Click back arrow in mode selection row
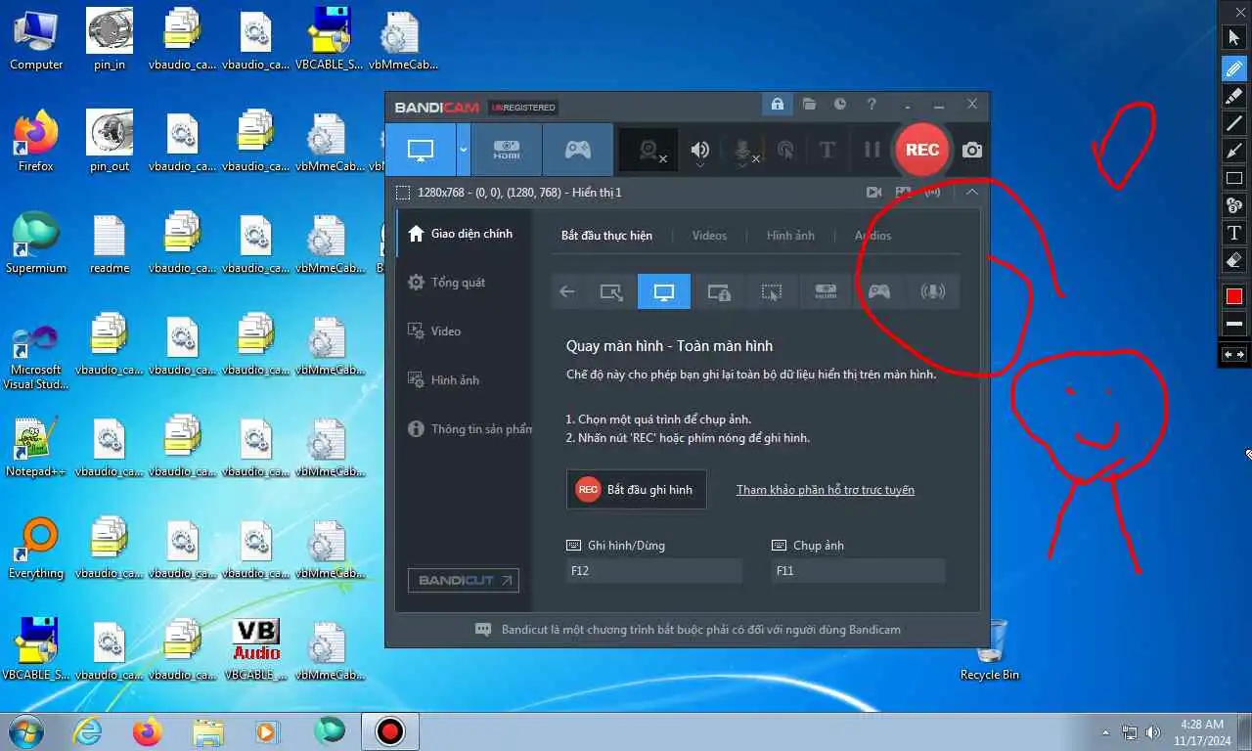 566,291
